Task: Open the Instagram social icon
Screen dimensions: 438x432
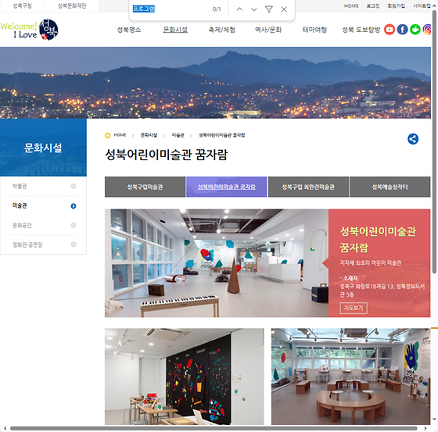Action: coord(427,30)
